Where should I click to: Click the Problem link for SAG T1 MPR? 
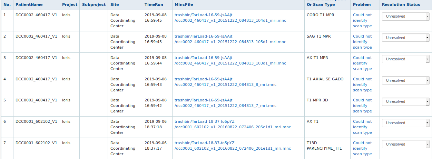click(x=362, y=42)
